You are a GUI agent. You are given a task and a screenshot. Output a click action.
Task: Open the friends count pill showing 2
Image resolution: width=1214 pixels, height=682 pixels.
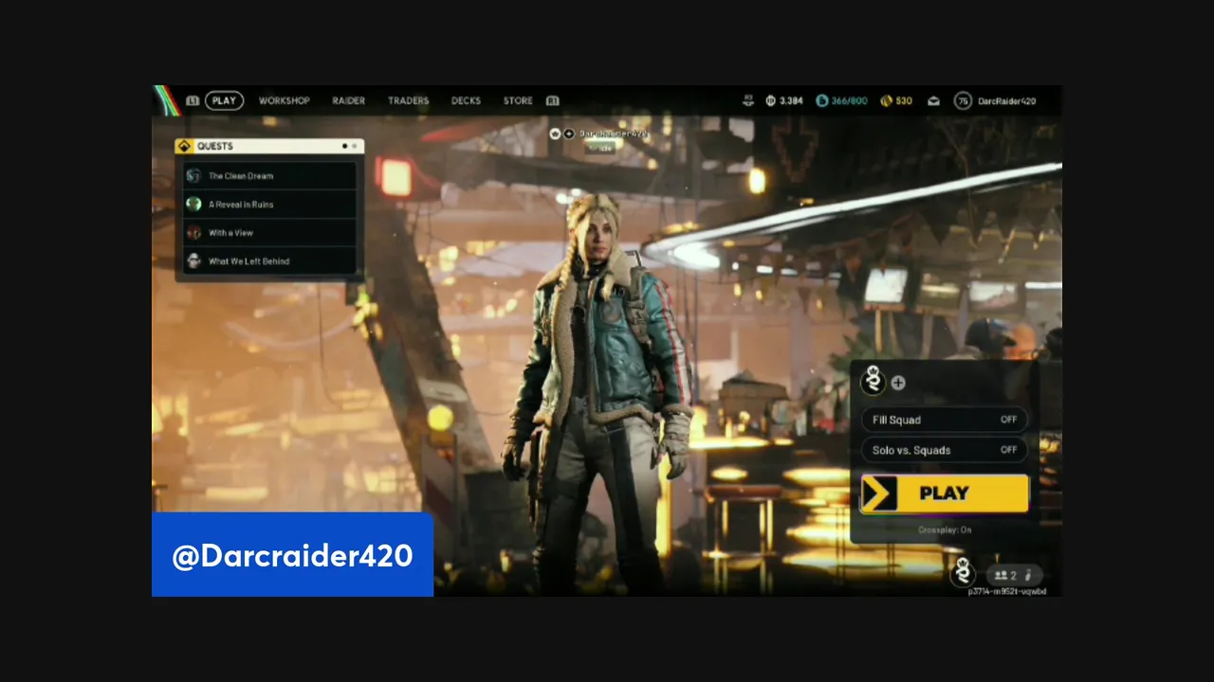(1015, 575)
